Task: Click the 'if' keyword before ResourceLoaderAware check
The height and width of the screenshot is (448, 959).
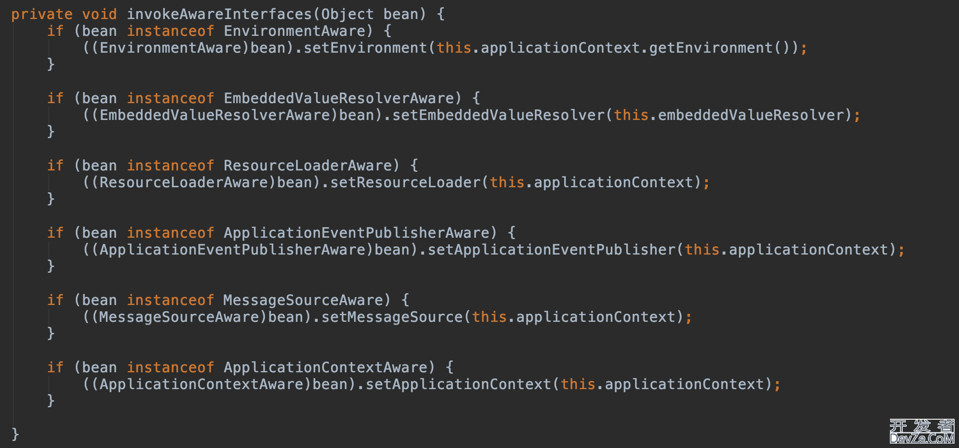Action: (x=55, y=166)
